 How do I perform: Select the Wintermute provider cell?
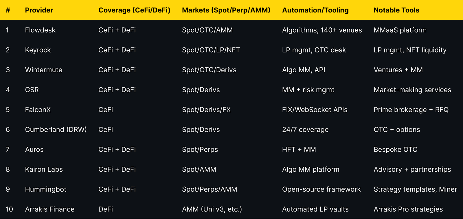coord(44,70)
